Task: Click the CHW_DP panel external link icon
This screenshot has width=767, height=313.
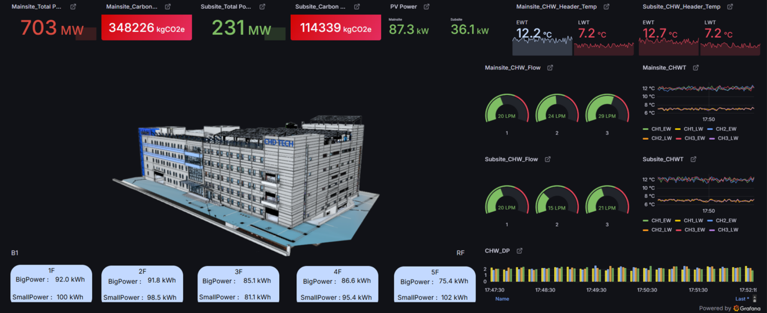Action: coord(520,251)
